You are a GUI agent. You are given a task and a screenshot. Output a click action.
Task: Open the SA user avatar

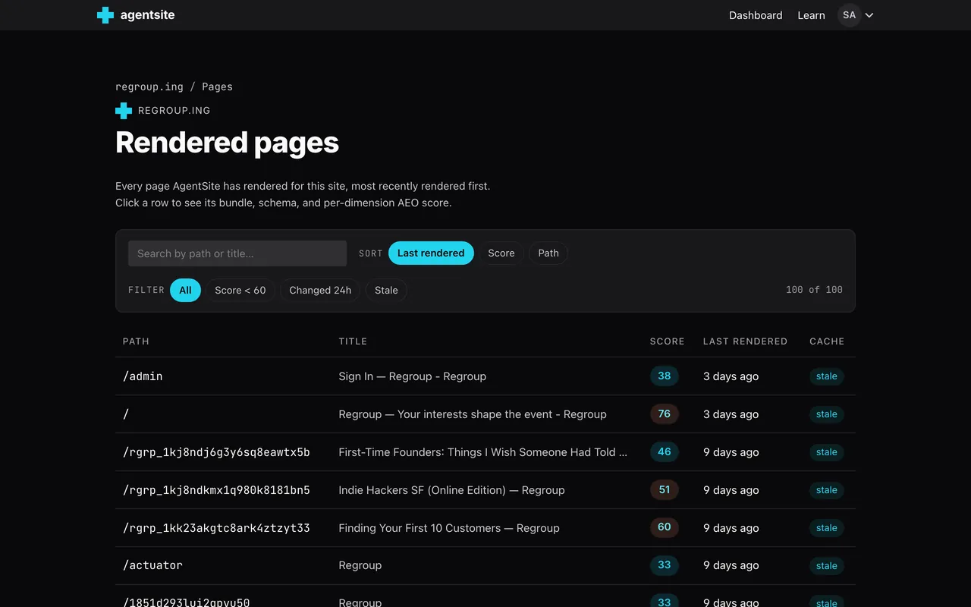coord(849,15)
